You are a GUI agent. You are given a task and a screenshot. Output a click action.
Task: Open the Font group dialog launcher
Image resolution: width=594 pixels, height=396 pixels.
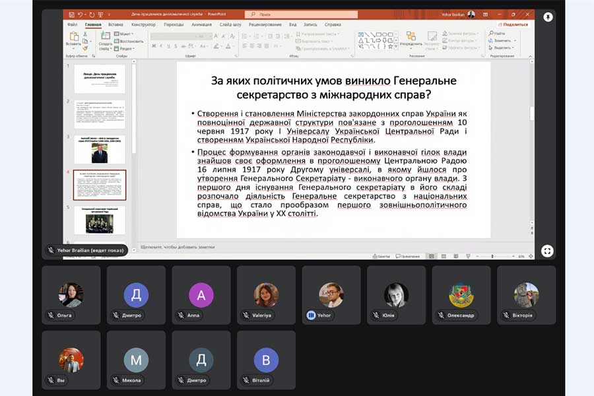[236, 56]
